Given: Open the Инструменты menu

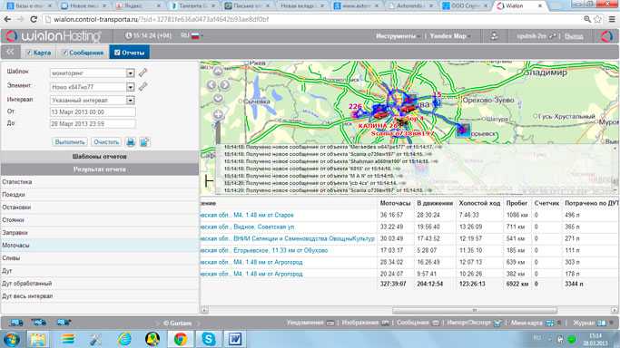Looking at the screenshot, I should [398, 36].
